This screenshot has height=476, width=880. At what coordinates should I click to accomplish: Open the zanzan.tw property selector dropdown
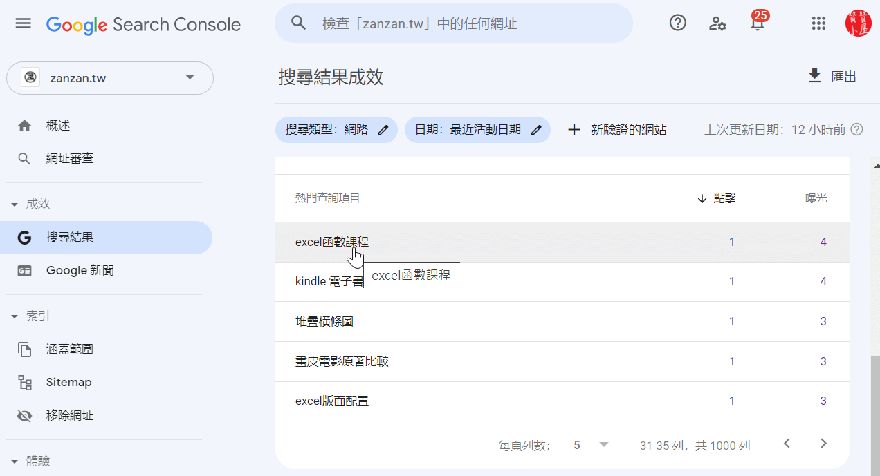pos(110,78)
